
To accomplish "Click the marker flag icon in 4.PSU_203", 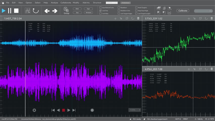I will (200, 69).
